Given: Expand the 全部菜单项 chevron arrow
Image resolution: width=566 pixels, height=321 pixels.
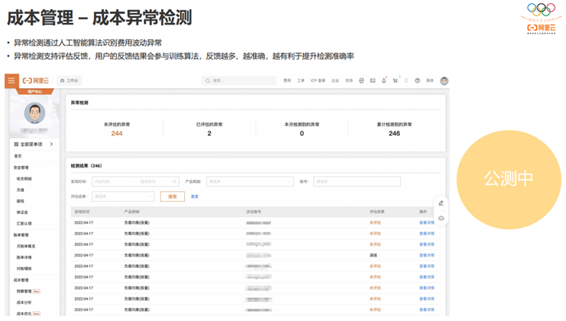Looking at the screenshot, I should 52,145.
